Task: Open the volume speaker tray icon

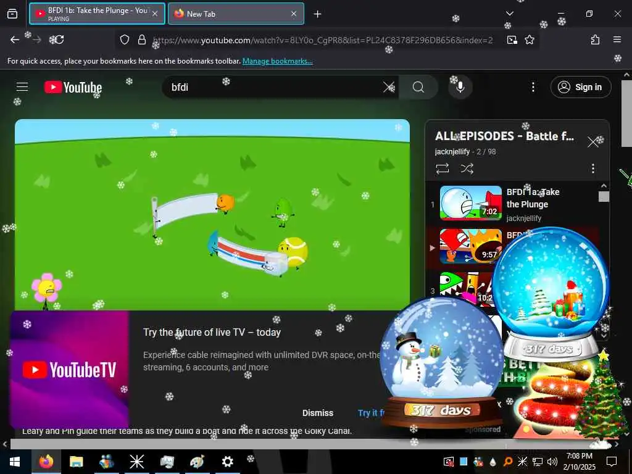Action: pos(552,462)
